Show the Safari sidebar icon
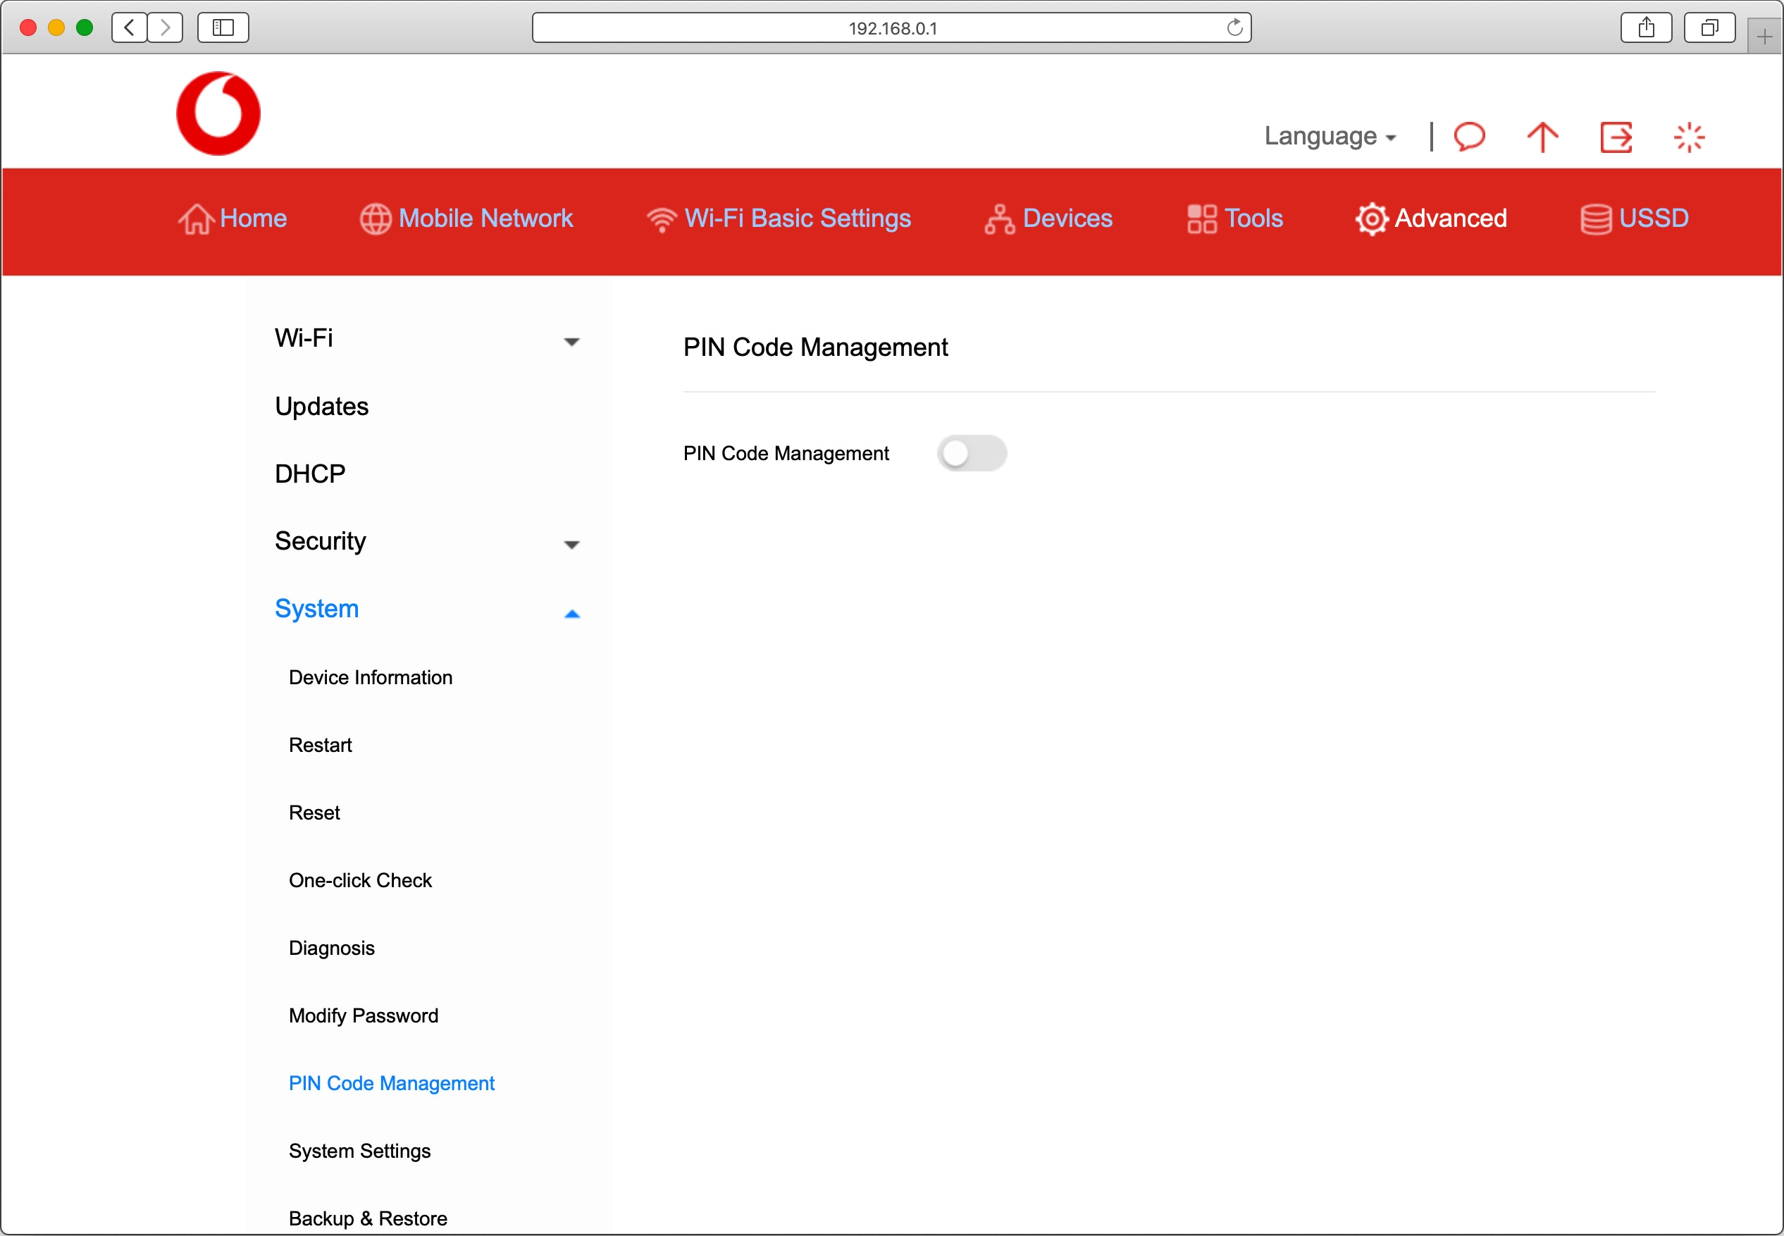 coord(223,28)
